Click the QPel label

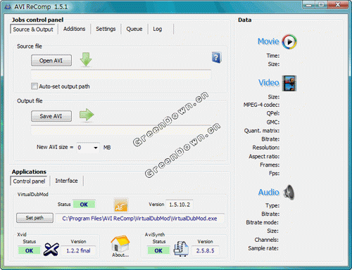(272, 113)
